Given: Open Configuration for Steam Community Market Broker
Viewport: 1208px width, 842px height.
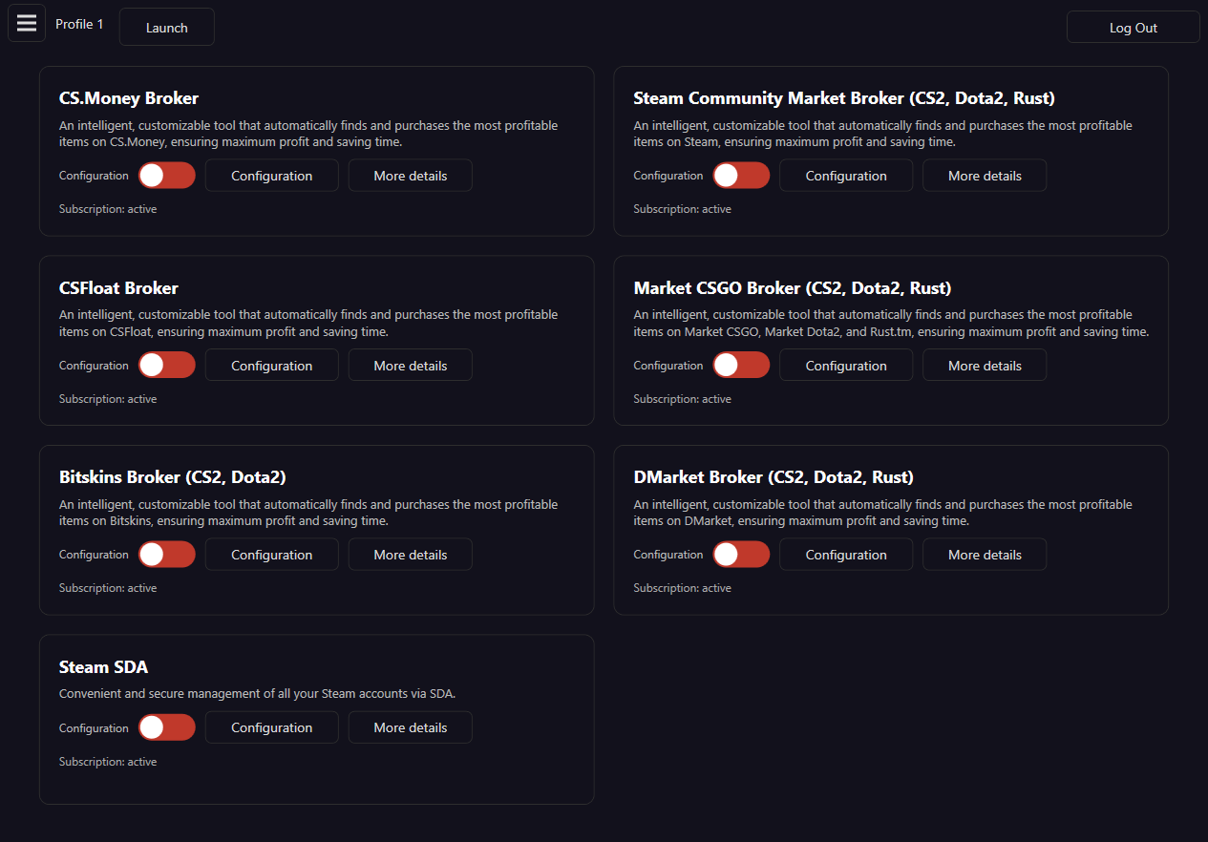Looking at the screenshot, I should [845, 176].
